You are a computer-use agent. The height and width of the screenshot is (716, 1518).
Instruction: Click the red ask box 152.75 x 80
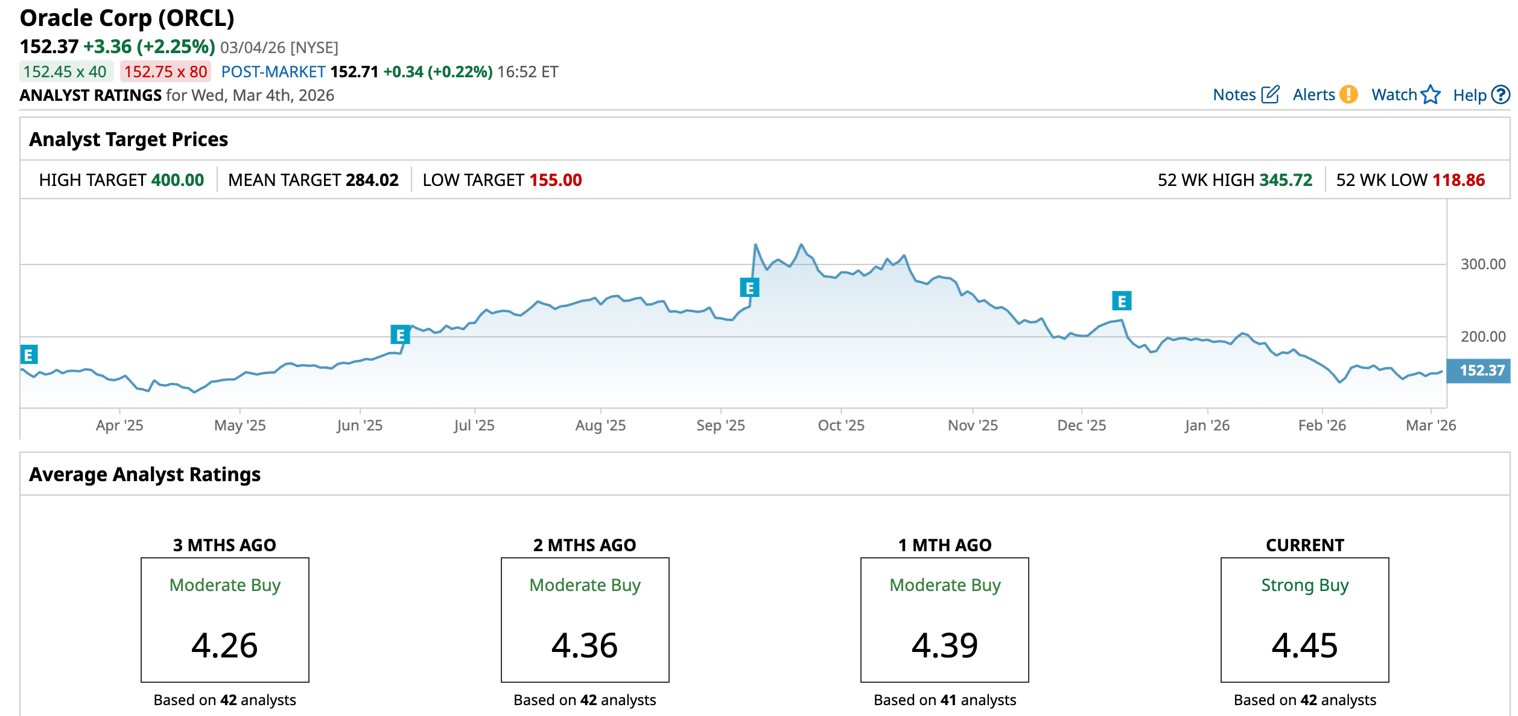click(165, 72)
